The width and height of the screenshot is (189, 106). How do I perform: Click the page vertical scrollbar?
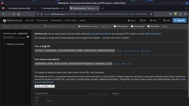[x=188, y=58]
